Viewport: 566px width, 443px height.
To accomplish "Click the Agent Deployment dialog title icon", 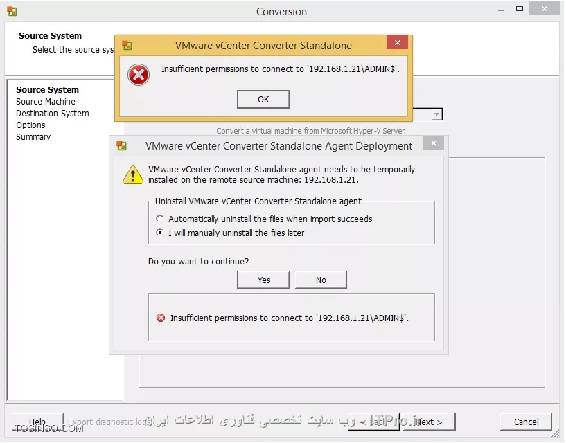I will tap(122, 146).
